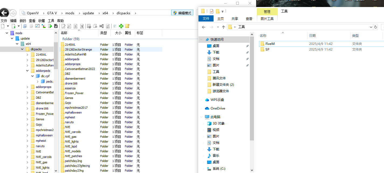
Task: Collapse the dlcpacks node in OpenIV tree
Action: 22,49
